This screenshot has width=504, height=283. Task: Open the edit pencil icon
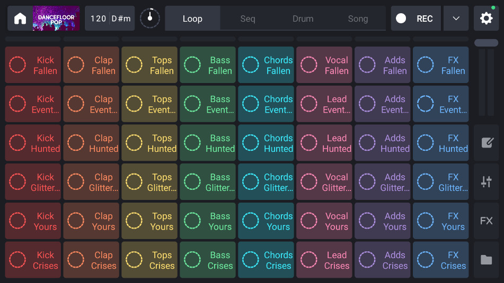(486, 142)
